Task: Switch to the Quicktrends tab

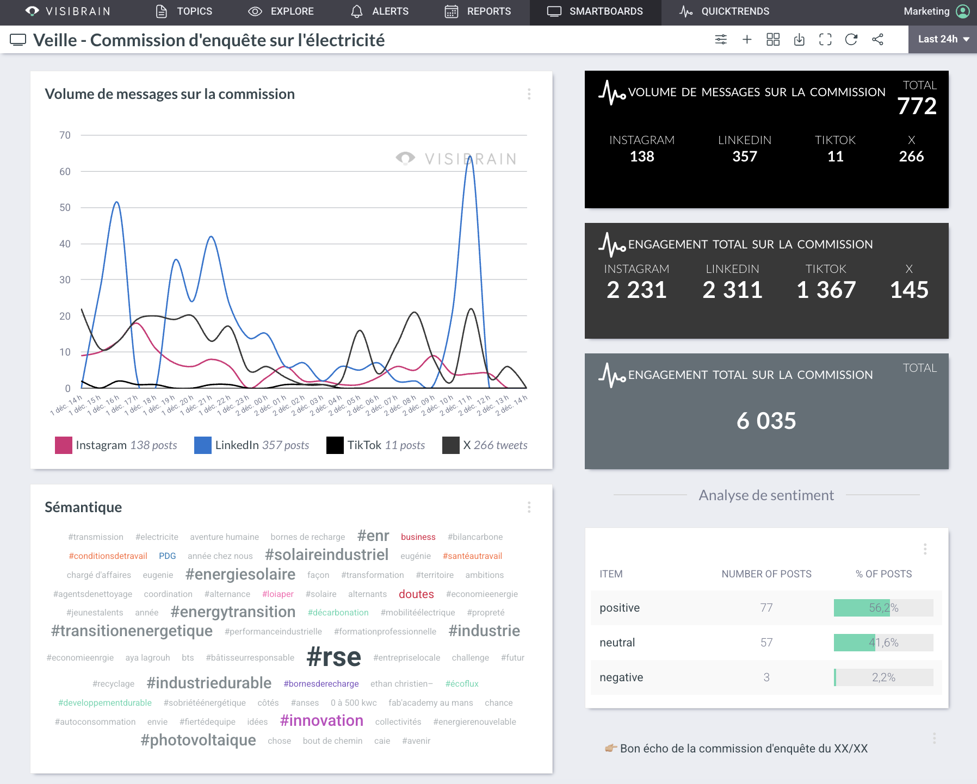Action: (724, 11)
